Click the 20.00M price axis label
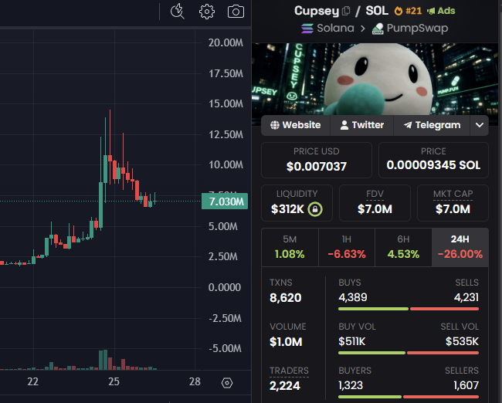This screenshot has width=502, height=403. [226, 43]
